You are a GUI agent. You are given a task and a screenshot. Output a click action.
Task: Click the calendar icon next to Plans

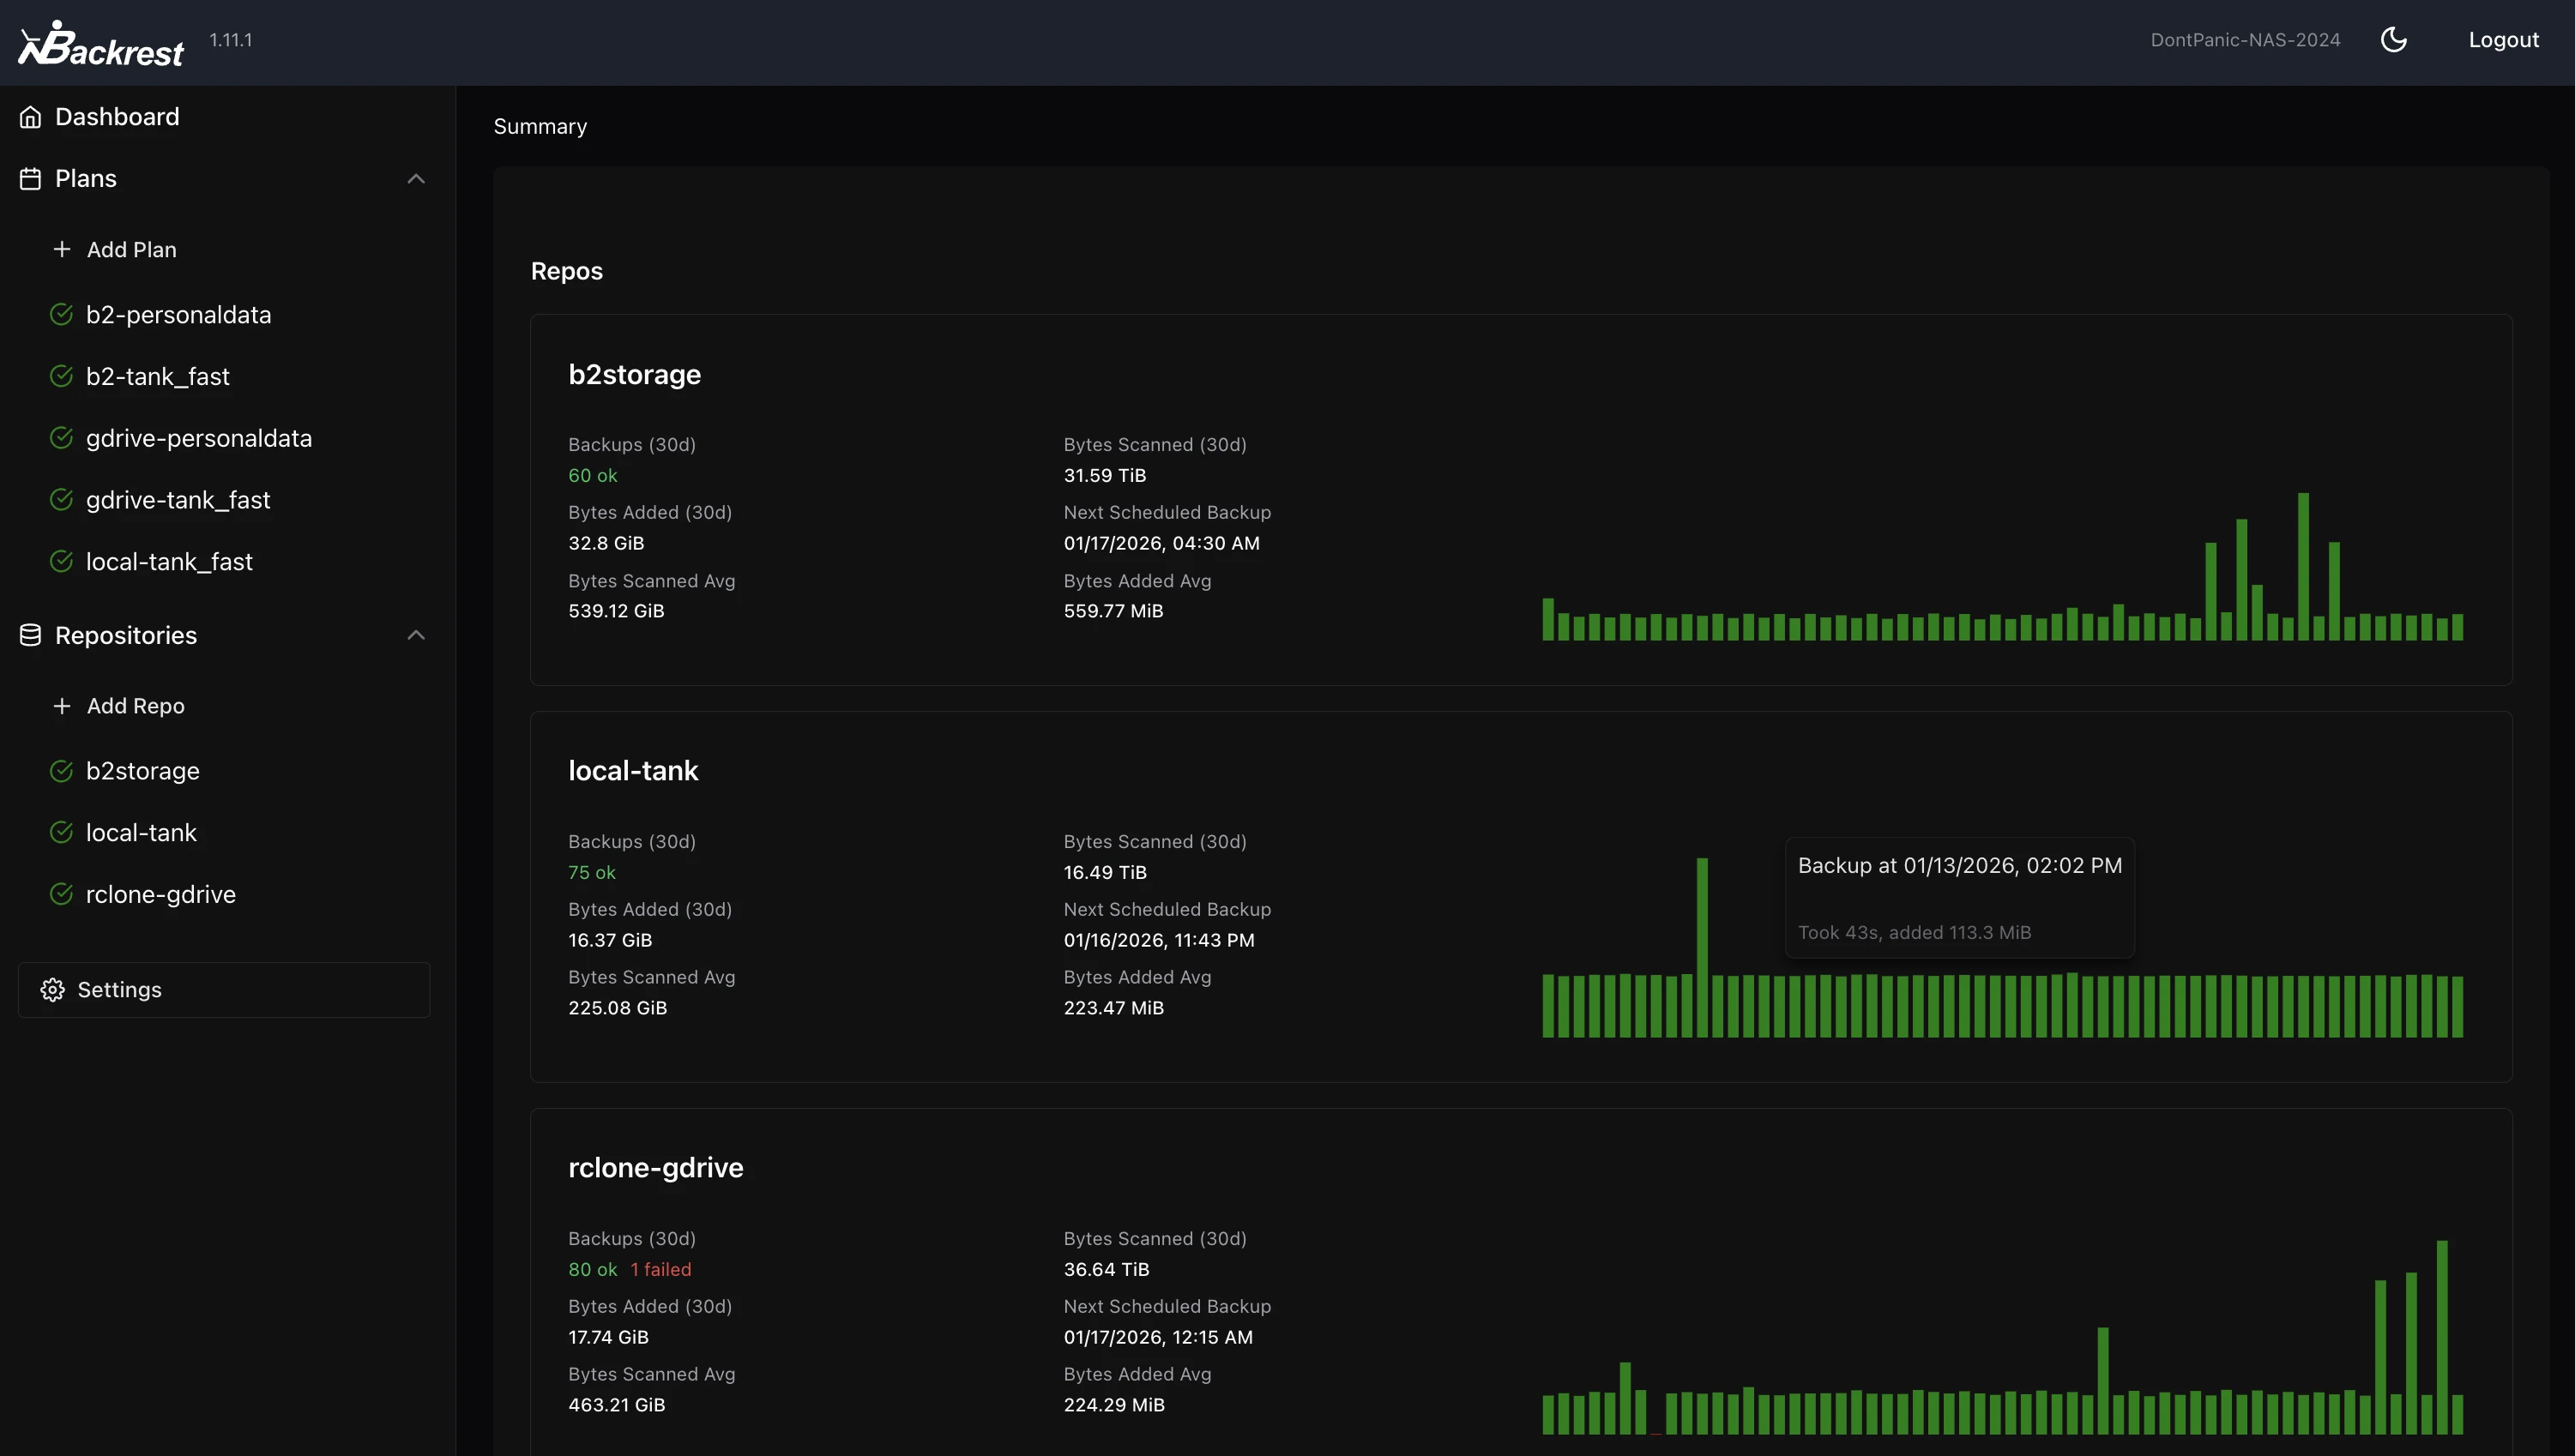coord(30,178)
